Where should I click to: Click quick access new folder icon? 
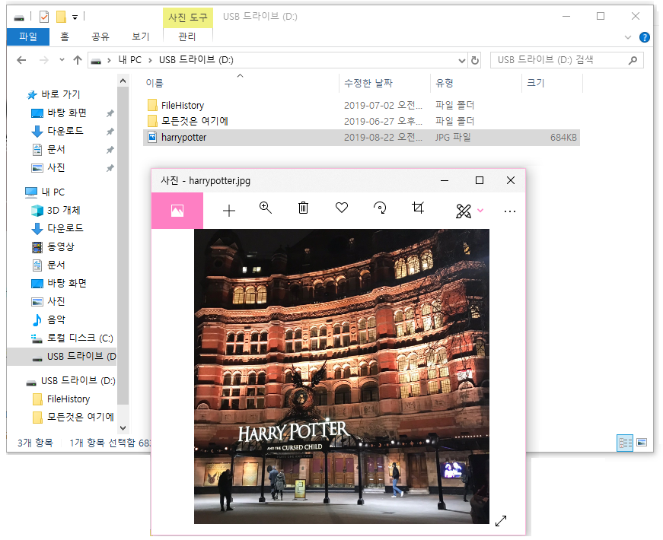pos(62,17)
